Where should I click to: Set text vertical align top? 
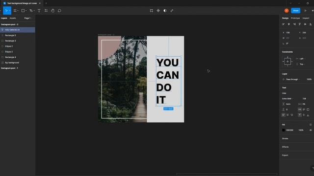coord(300,115)
